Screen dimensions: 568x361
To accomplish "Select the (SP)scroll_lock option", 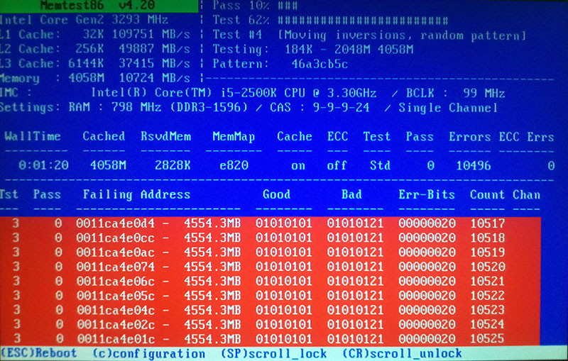I will click(x=274, y=354).
